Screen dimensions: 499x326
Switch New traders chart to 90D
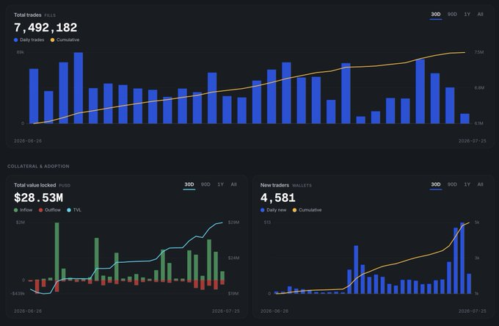[x=452, y=184]
